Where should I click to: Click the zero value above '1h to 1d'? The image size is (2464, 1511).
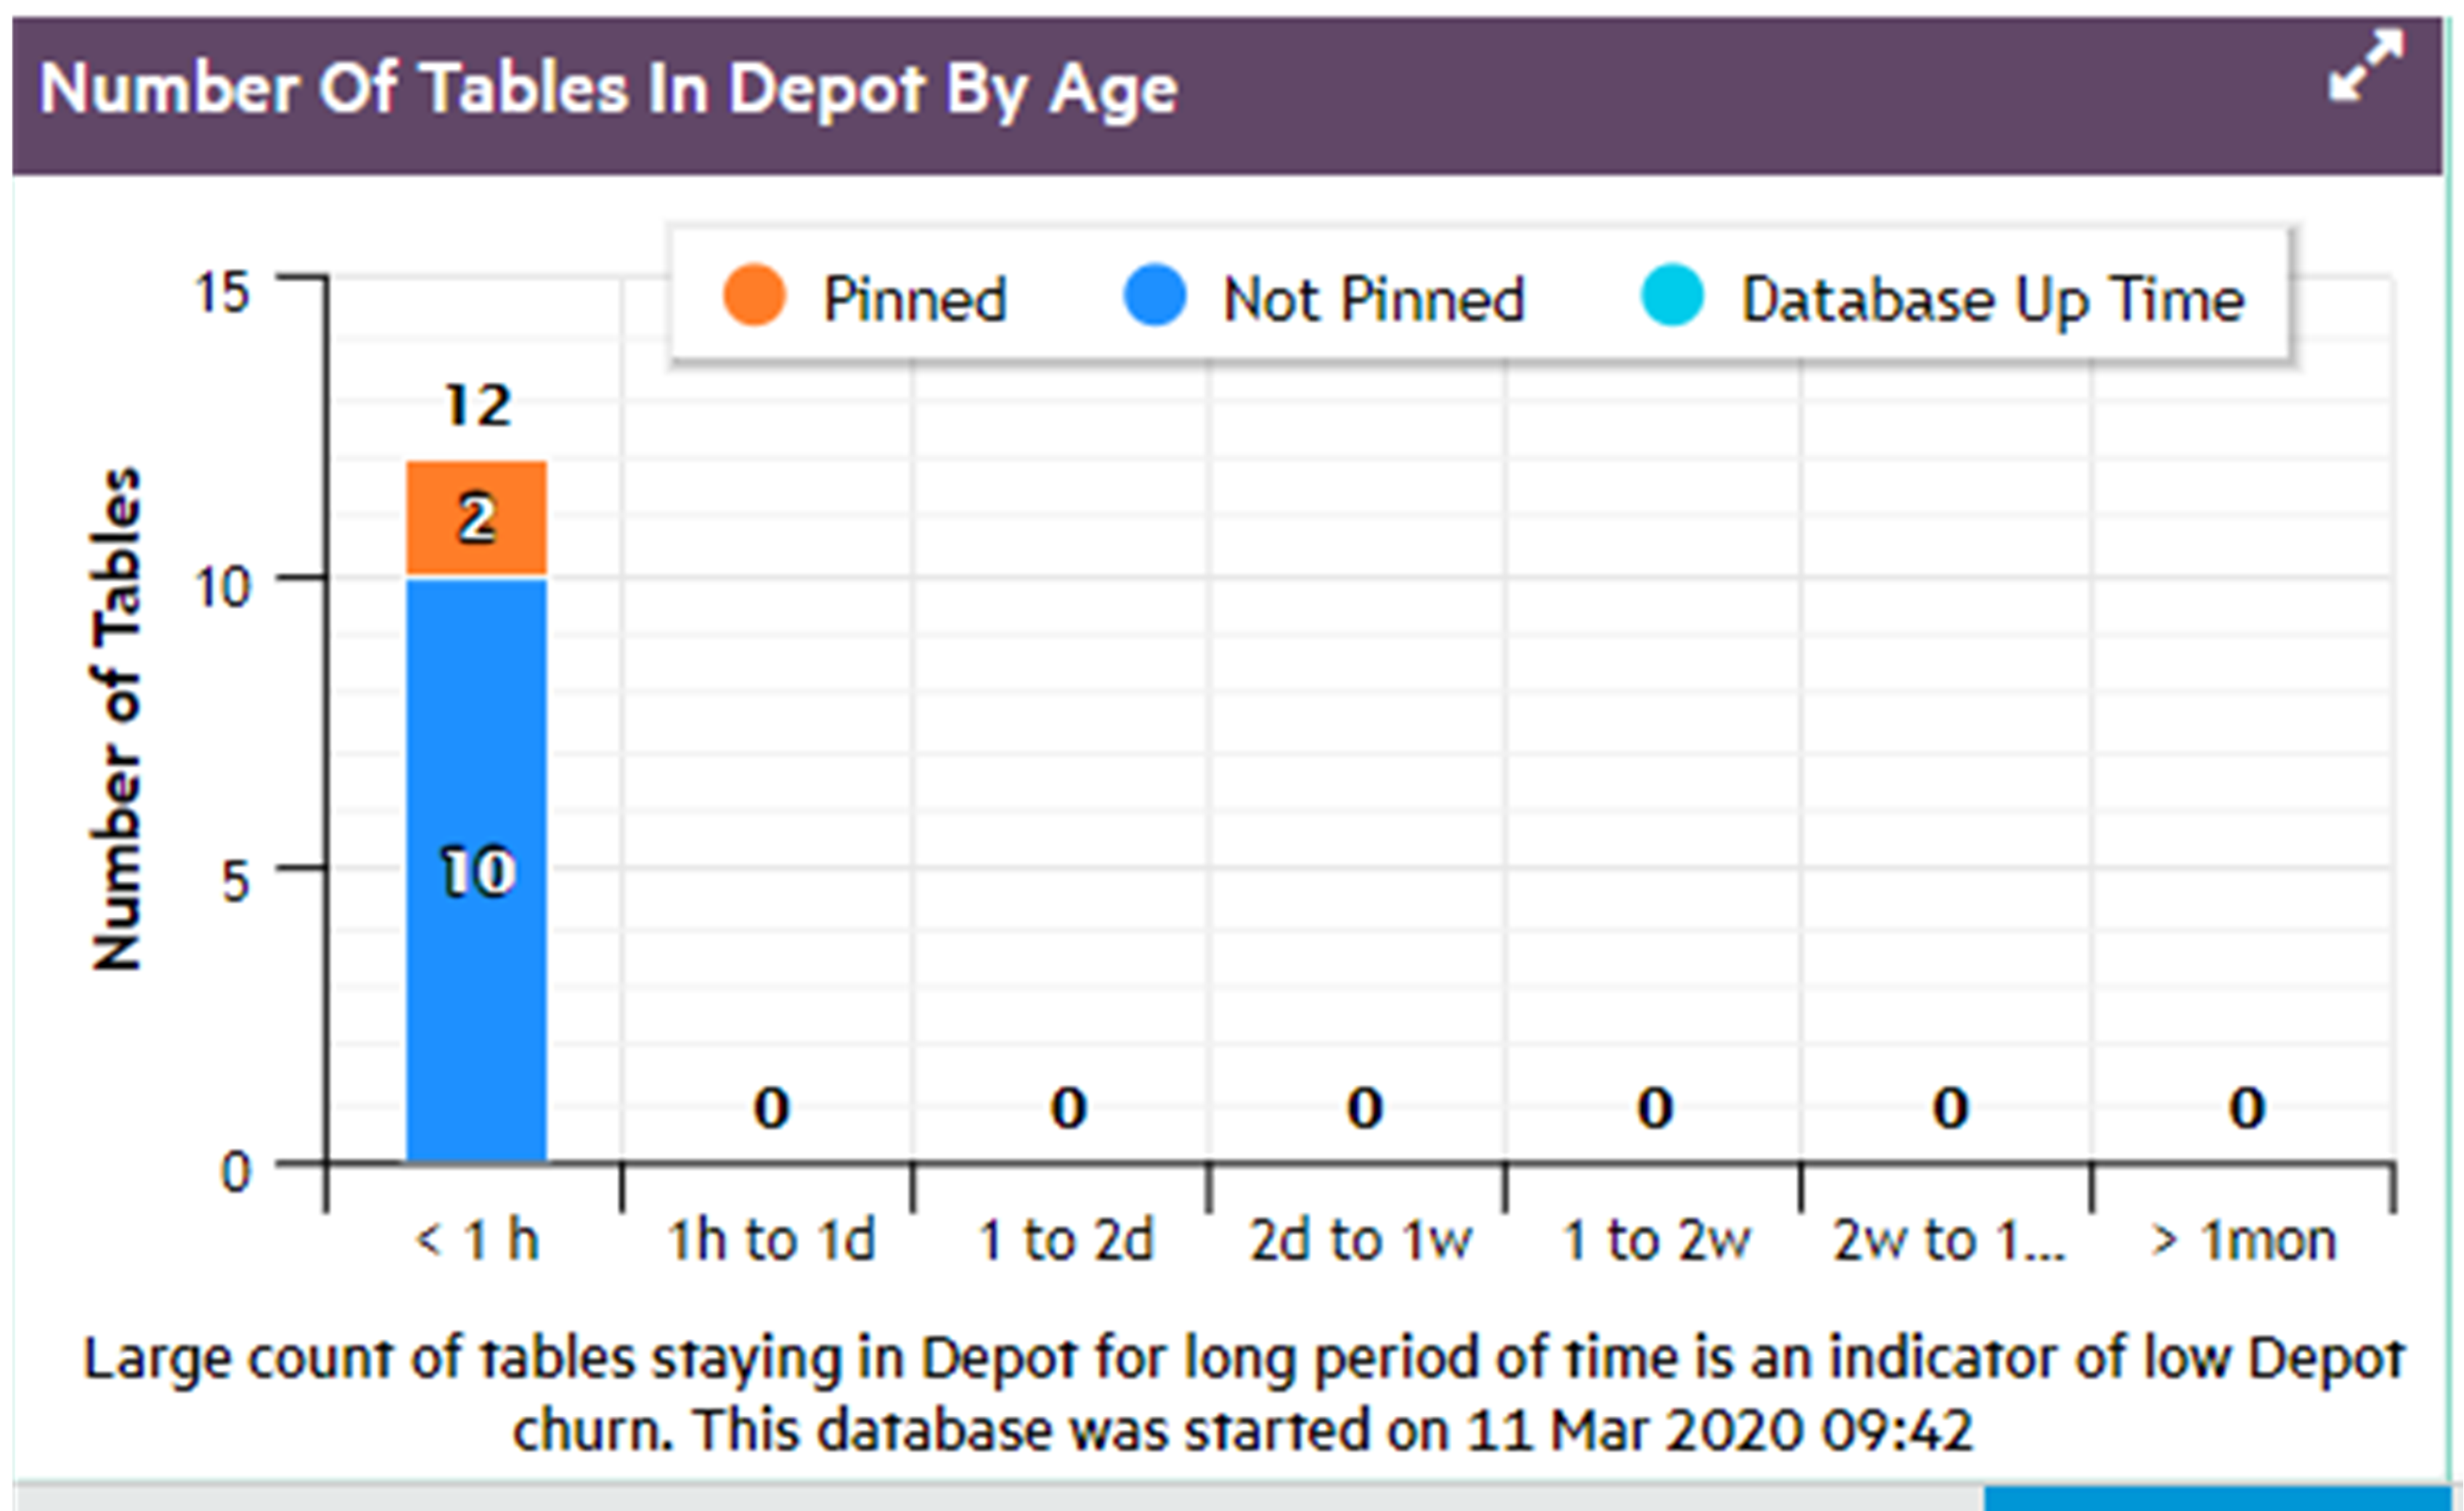pos(771,1108)
